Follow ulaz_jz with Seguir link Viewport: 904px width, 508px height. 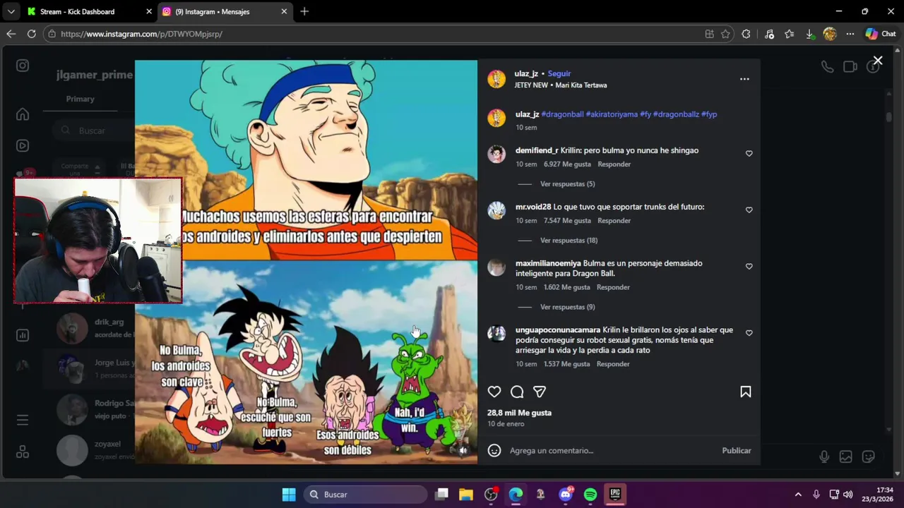click(559, 73)
